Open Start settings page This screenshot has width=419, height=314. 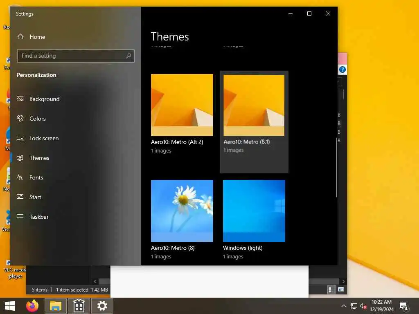pyautogui.click(x=35, y=197)
